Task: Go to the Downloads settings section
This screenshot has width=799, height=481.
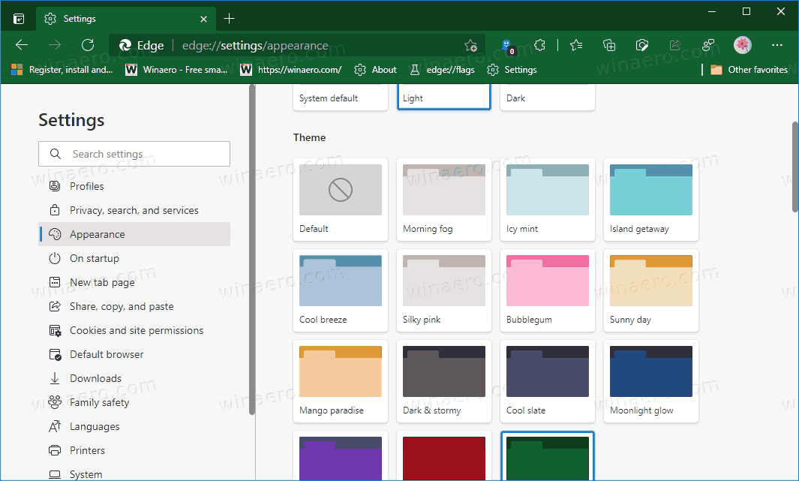Action: click(95, 378)
